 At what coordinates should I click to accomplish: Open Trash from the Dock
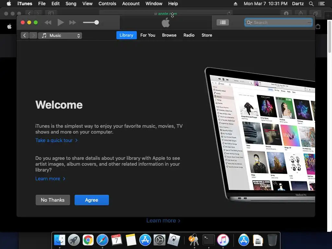pos(272,240)
